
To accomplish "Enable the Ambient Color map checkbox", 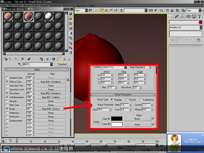I will 7,78.
